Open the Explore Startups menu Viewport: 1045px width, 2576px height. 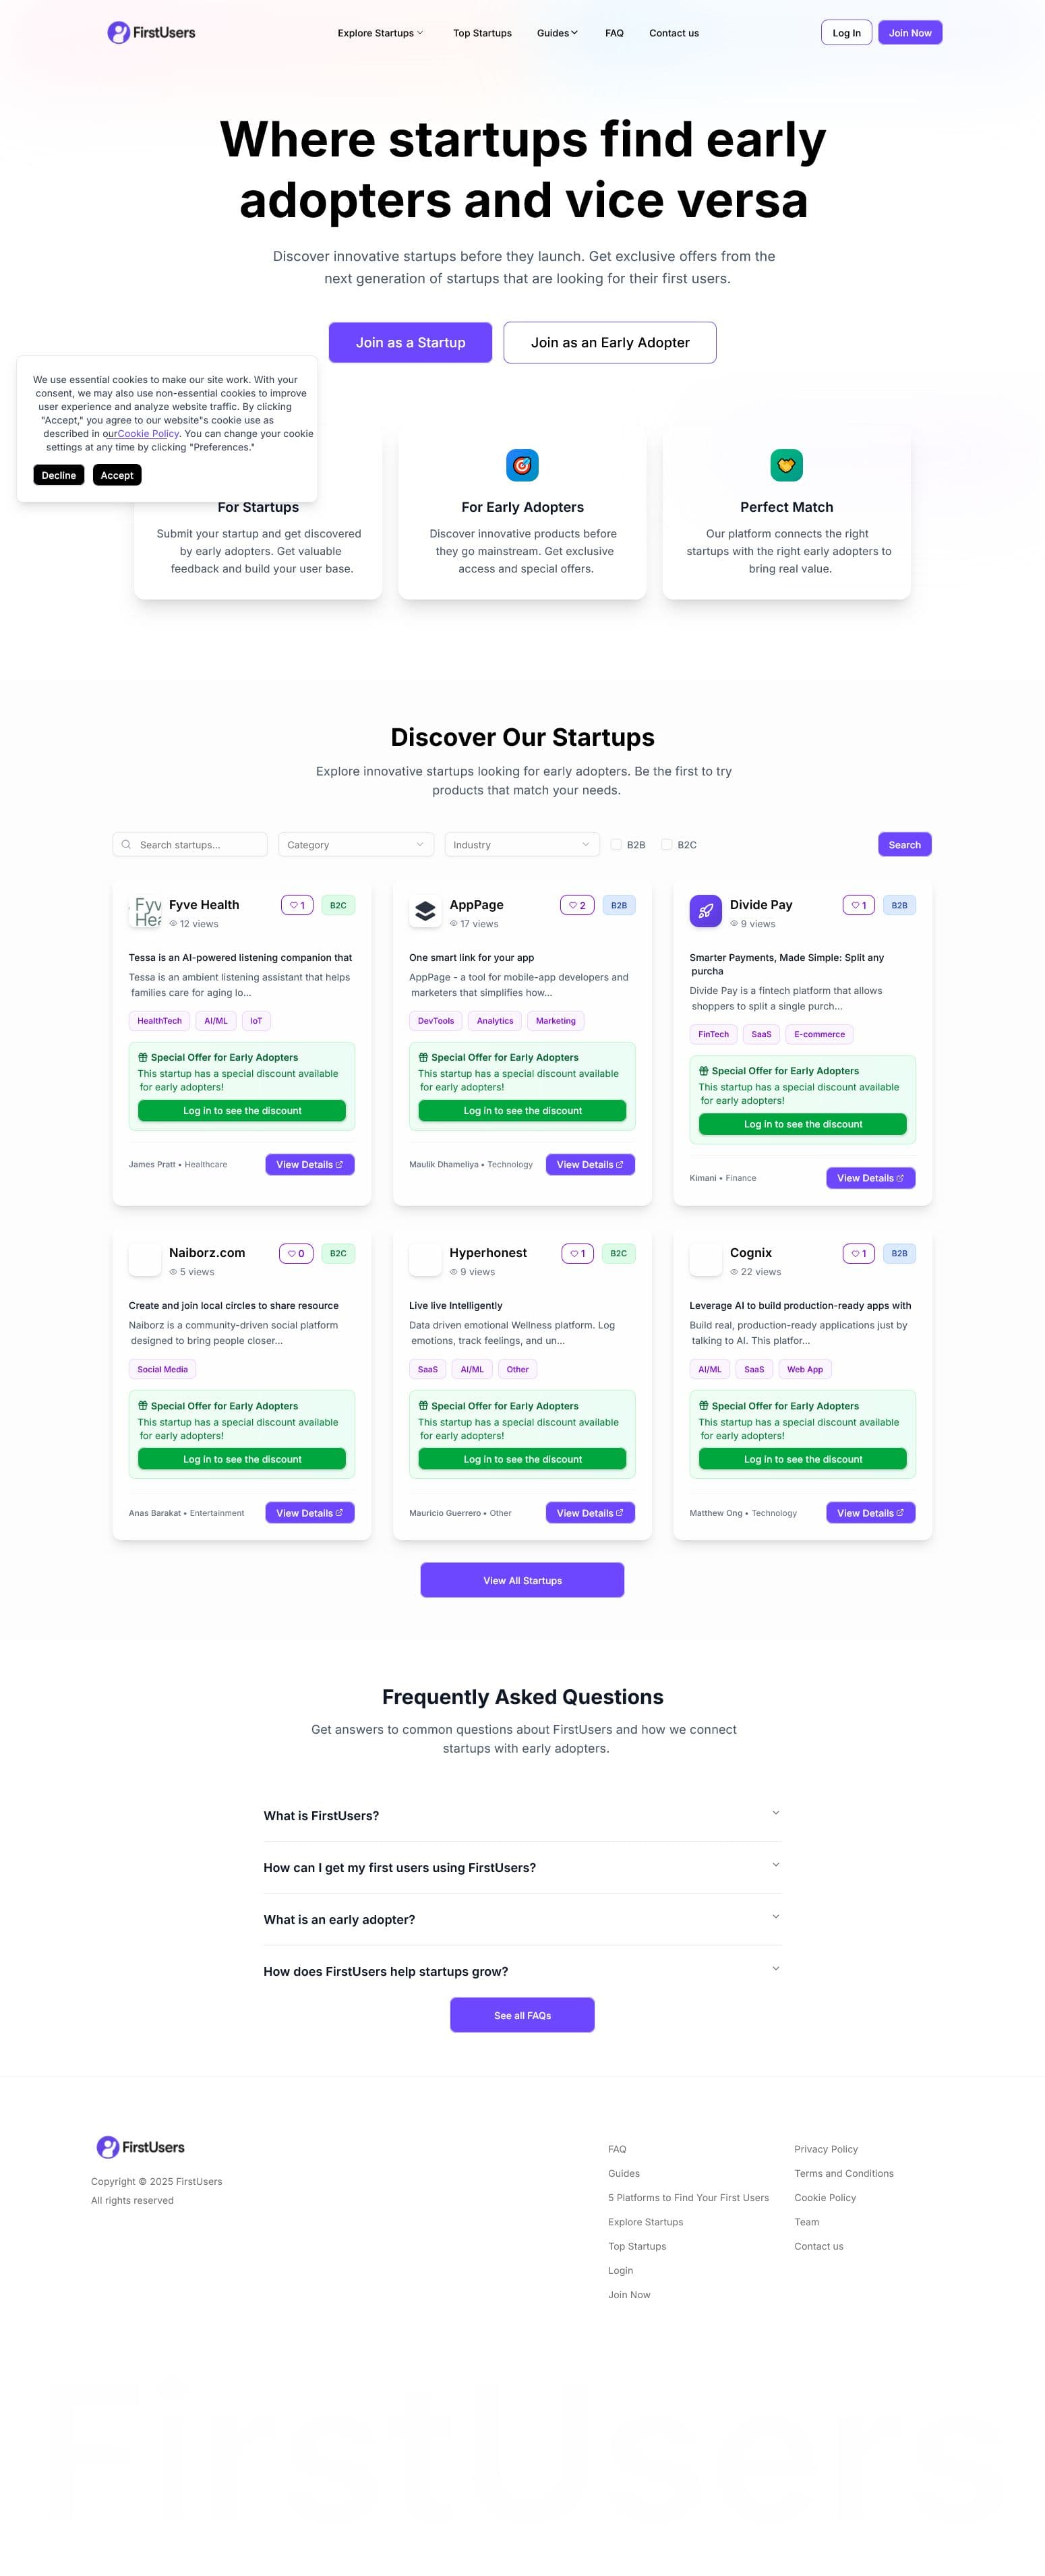pos(379,32)
